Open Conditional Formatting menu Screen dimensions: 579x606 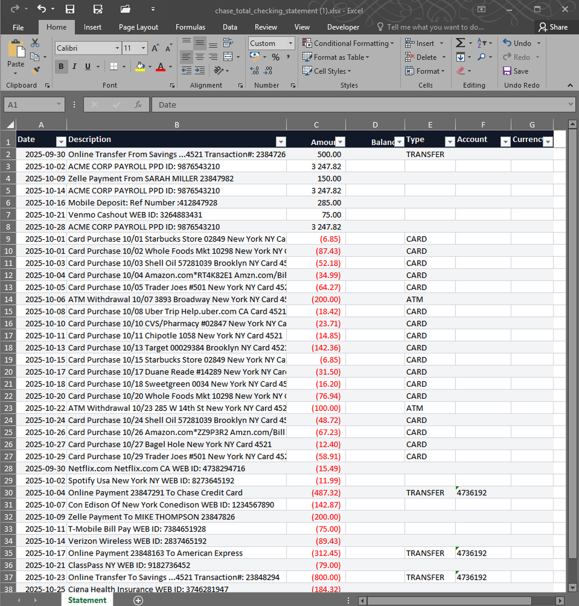click(348, 43)
